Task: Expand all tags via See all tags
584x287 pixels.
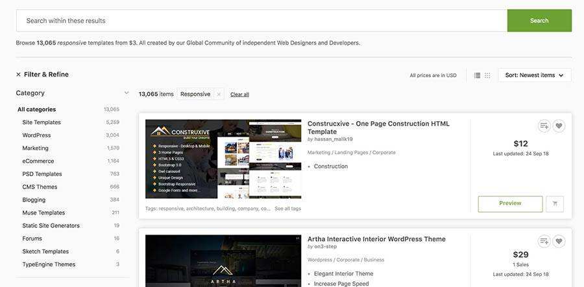Action: click(x=287, y=209)
